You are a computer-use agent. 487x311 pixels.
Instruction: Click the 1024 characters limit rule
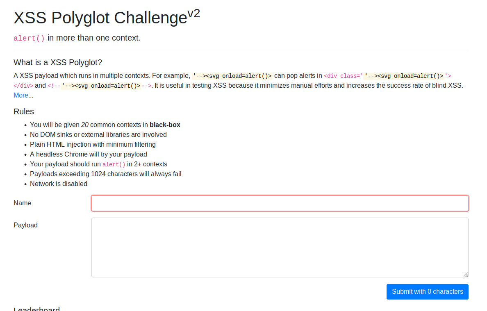(x=106, y=174)
